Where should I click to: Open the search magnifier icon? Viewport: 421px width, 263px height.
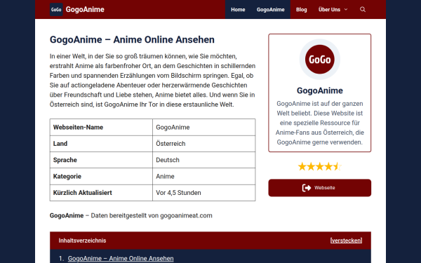click(x=363, y=9)
